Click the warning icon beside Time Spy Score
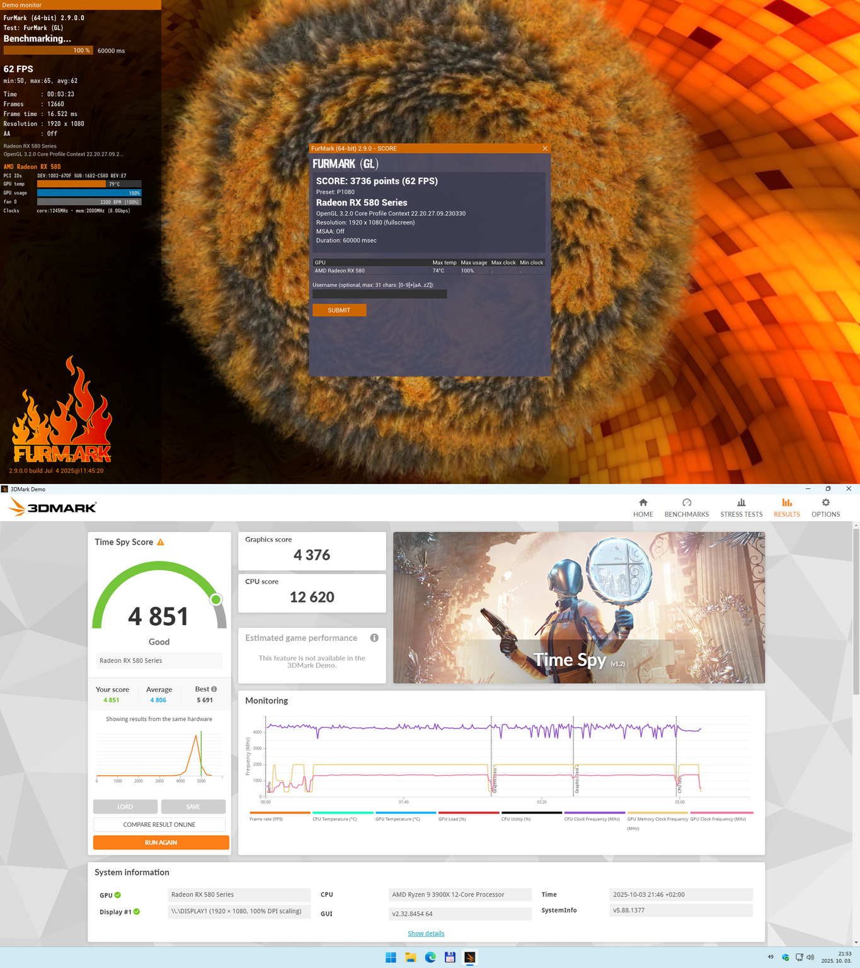This screenshot has width=860, height=968. click(161, 542)
